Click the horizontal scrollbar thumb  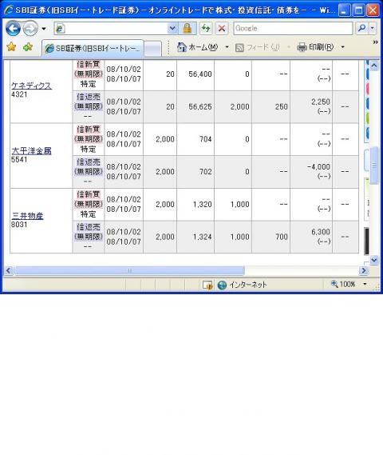click(130, 271)
